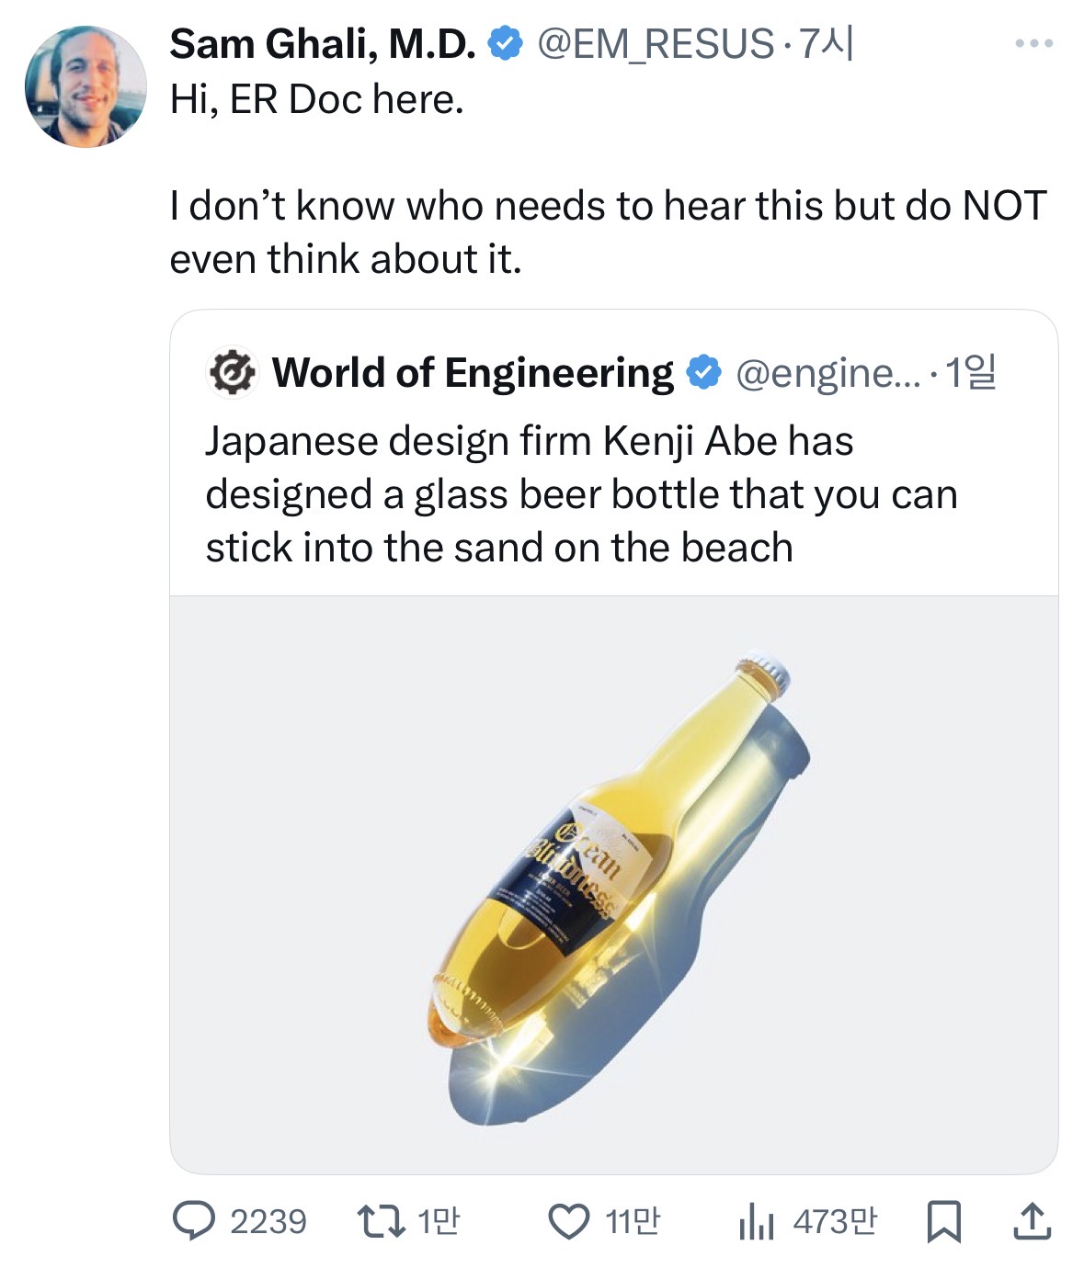Image resolution: width=1084 pixels, height=1268 pixels.
Task: Like the tweet with heart icon
Action: (x=568, y=1220)
